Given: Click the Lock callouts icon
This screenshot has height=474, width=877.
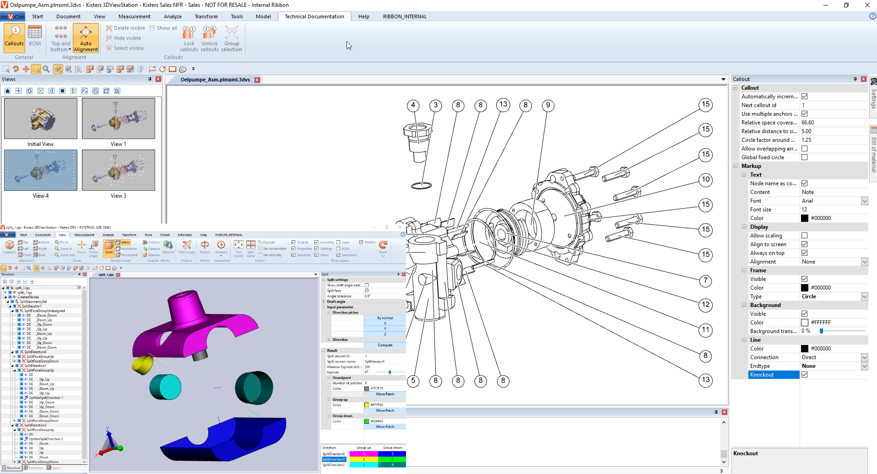Looking at the screenshot, I should [x=189, y=38].
